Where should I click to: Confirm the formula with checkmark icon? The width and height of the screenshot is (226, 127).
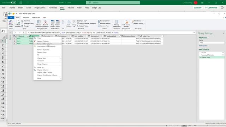click(20, 33)
